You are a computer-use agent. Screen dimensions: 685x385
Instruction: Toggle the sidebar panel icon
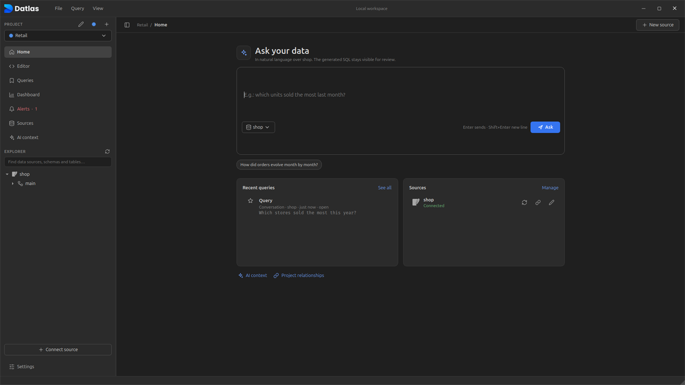click(x=127, y=25)
